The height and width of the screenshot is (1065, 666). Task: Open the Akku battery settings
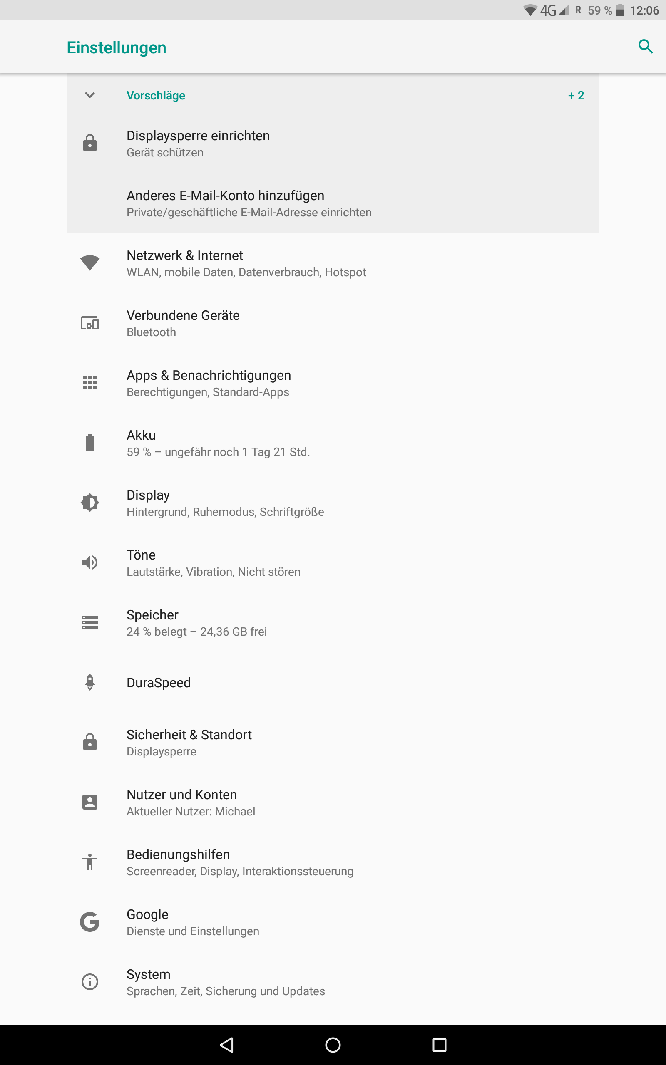pos(218,443)
